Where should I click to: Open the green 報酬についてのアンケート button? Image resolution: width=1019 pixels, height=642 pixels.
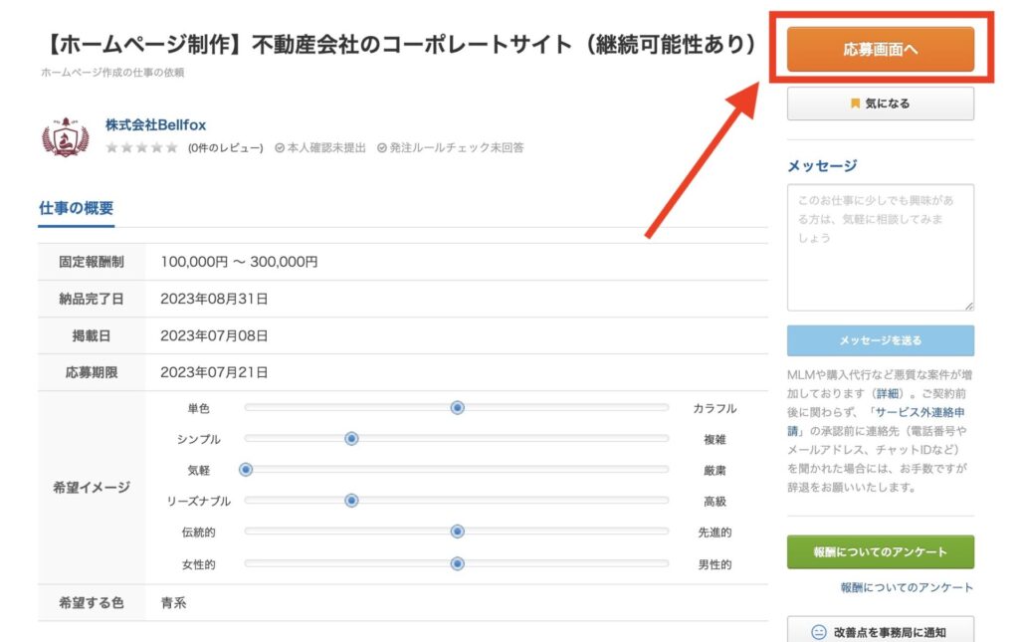881,551
